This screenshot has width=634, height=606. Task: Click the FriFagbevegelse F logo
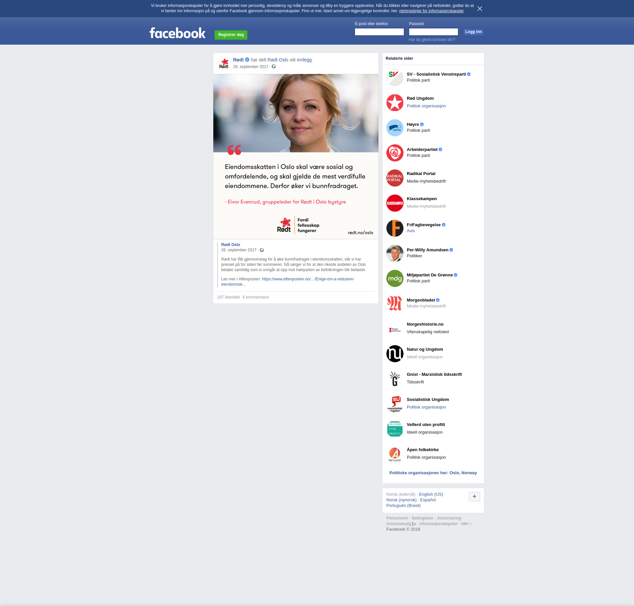[x=395, y=228]
